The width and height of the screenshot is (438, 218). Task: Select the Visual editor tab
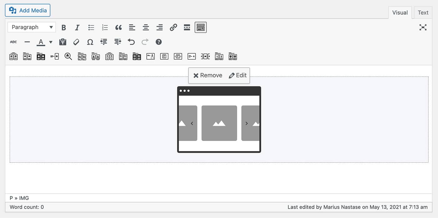click(x=400, y=13)
